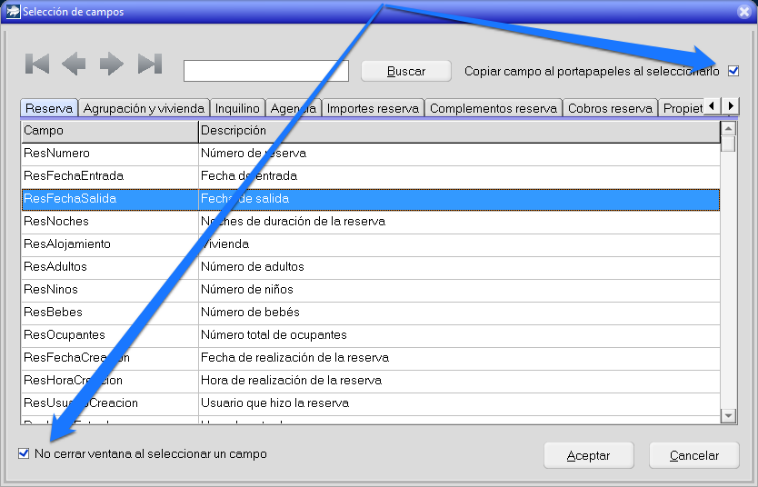Click the scrollbar down arrow
The height and width of the screenshot is (487, 758).
tap(728, 415)
